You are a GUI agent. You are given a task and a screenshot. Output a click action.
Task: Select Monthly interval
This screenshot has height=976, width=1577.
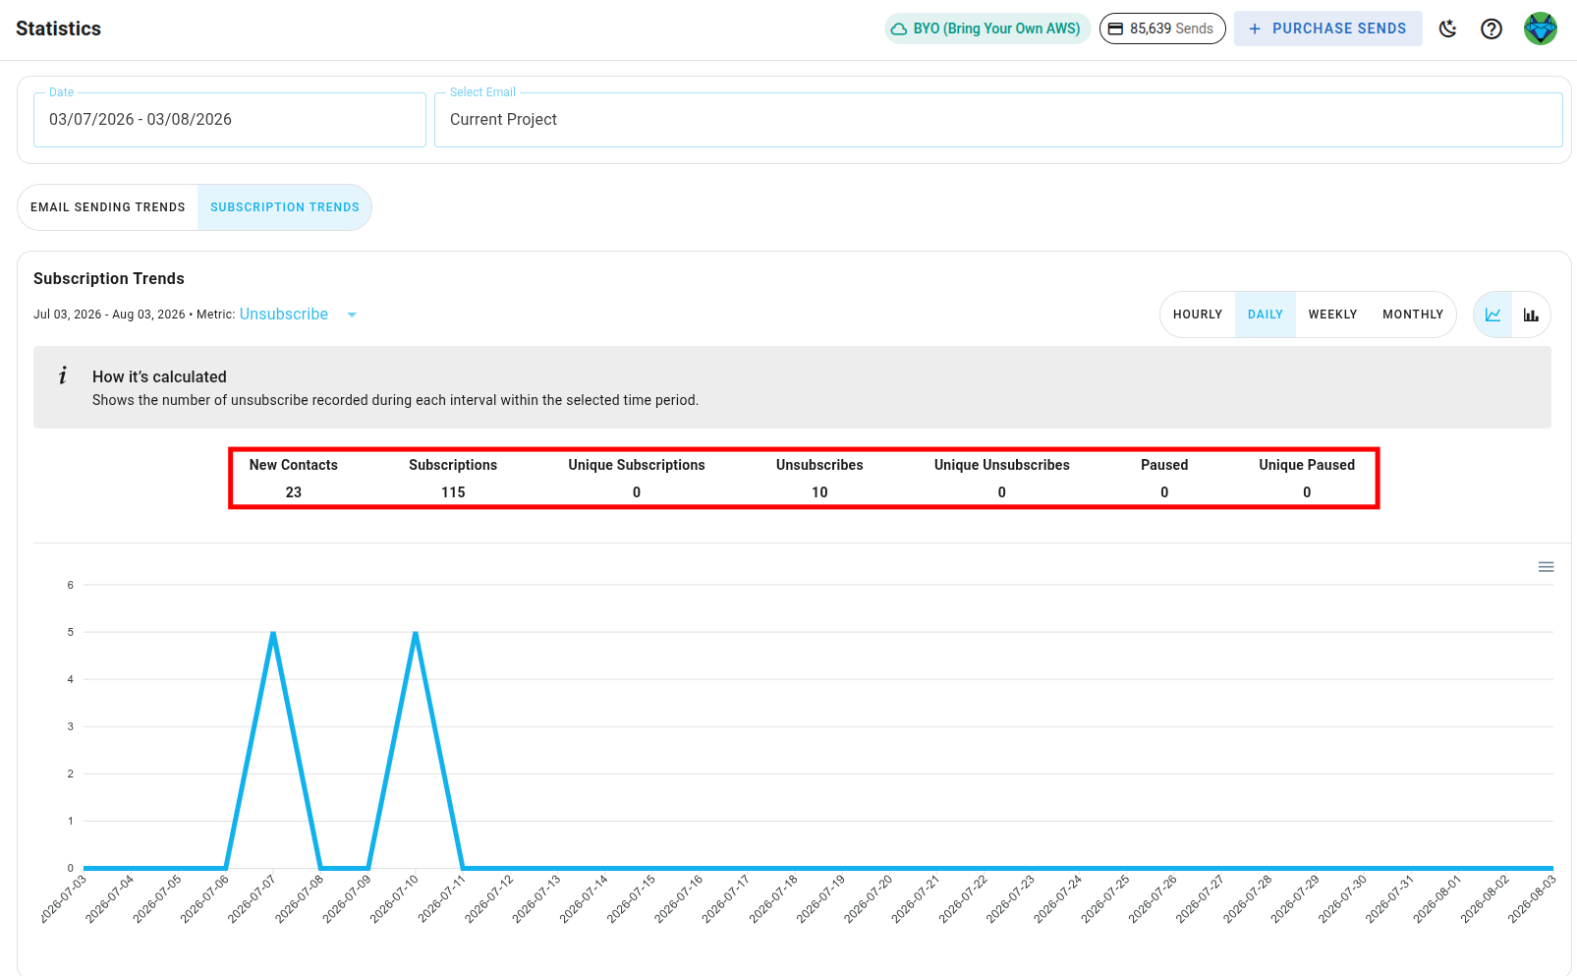pyautogui.click(x=1413, y=315)
